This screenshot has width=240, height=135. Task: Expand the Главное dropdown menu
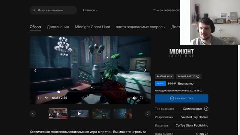(90, 10)
